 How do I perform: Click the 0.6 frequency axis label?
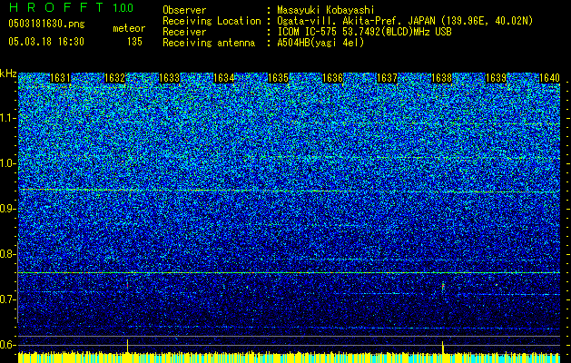pyautogui.click(x=8, y=345)
